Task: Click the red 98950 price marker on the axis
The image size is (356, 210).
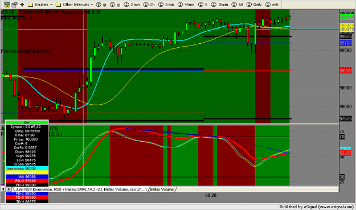Action: click(346, 71)
